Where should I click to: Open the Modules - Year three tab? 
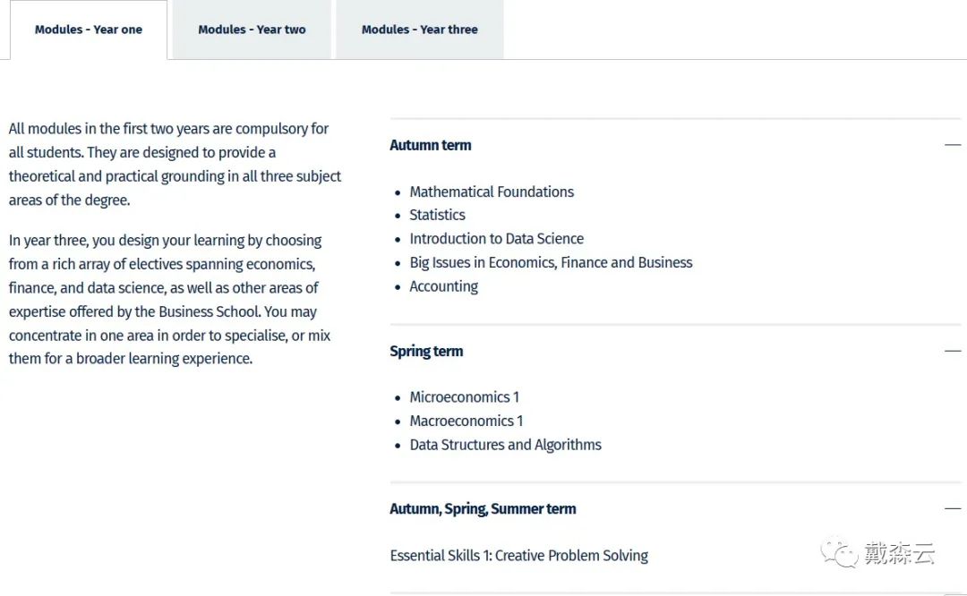tap(419, 30)
